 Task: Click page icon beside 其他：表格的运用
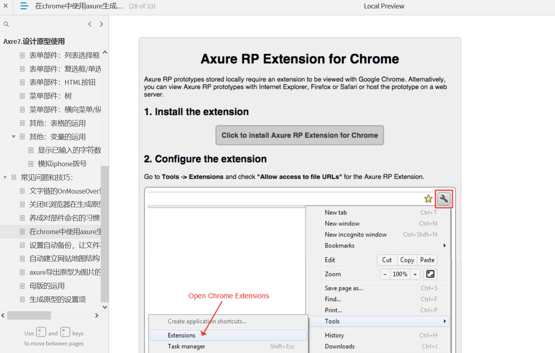(22, 123)
